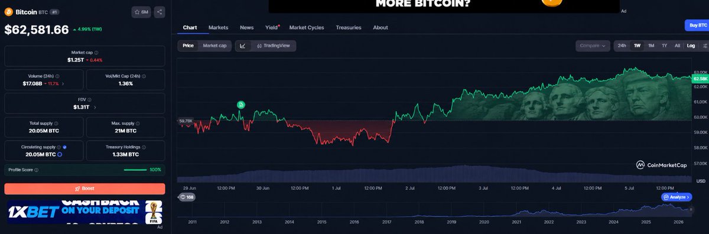
Task: Expand FDV details arrow
Action: (x=95, y=108)
